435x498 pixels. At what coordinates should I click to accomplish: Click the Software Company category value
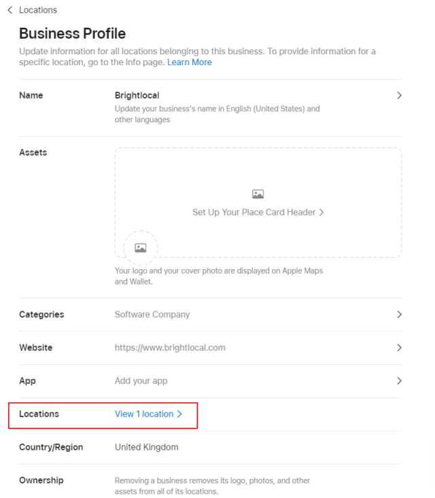pyautogui.click(x=152, y=315)
